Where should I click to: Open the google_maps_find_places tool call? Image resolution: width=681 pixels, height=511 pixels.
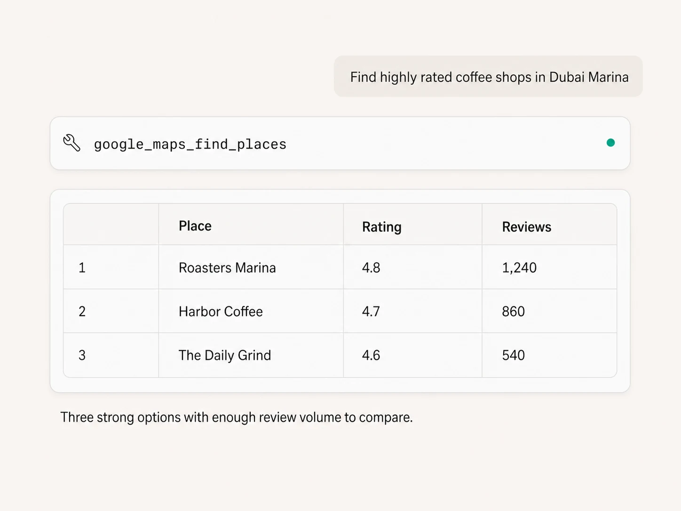pos(340,143)
